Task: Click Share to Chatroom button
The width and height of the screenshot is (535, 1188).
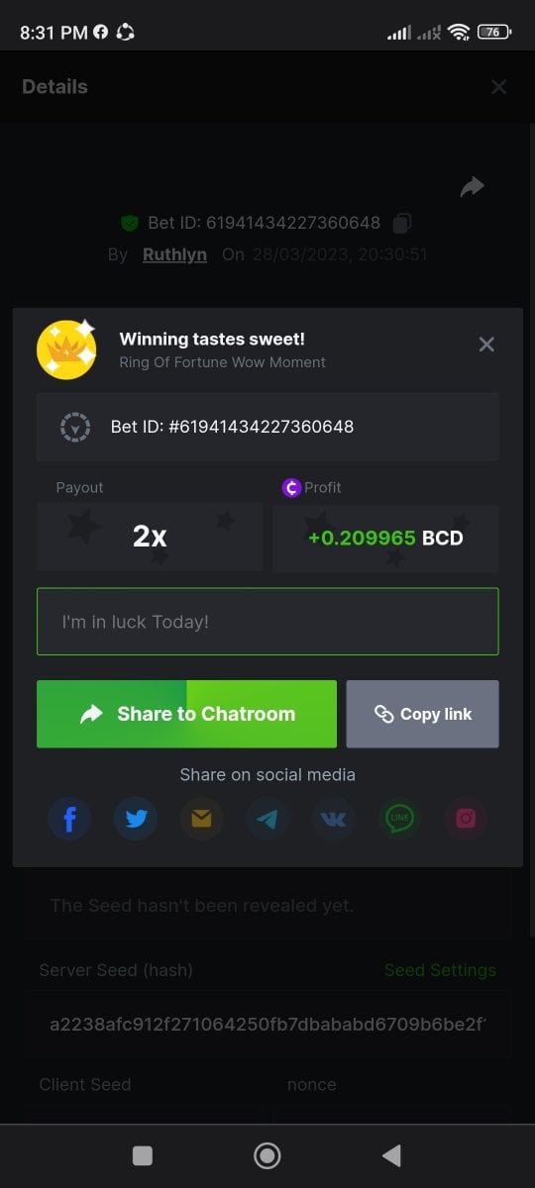Action: (186, 714)
